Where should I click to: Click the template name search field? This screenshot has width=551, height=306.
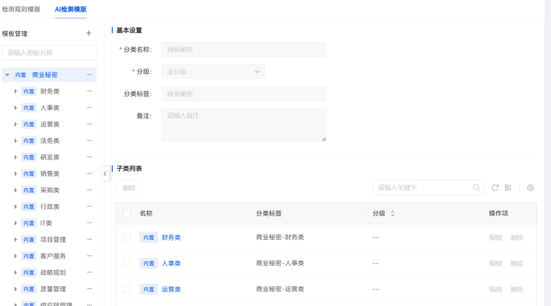pos(49,52)
